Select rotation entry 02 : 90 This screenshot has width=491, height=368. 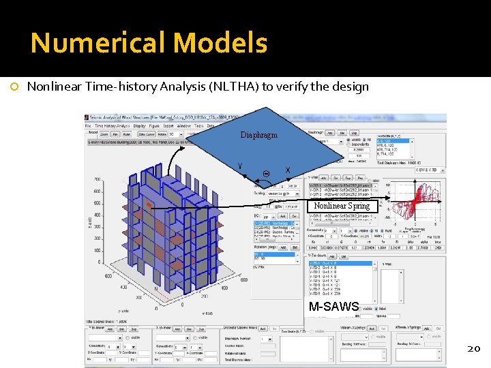point(274,258)
